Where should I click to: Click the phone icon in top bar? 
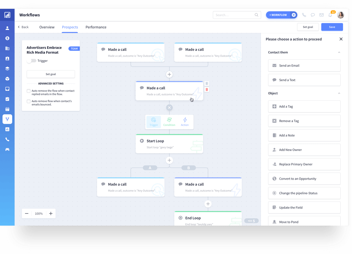coord(304,15)
